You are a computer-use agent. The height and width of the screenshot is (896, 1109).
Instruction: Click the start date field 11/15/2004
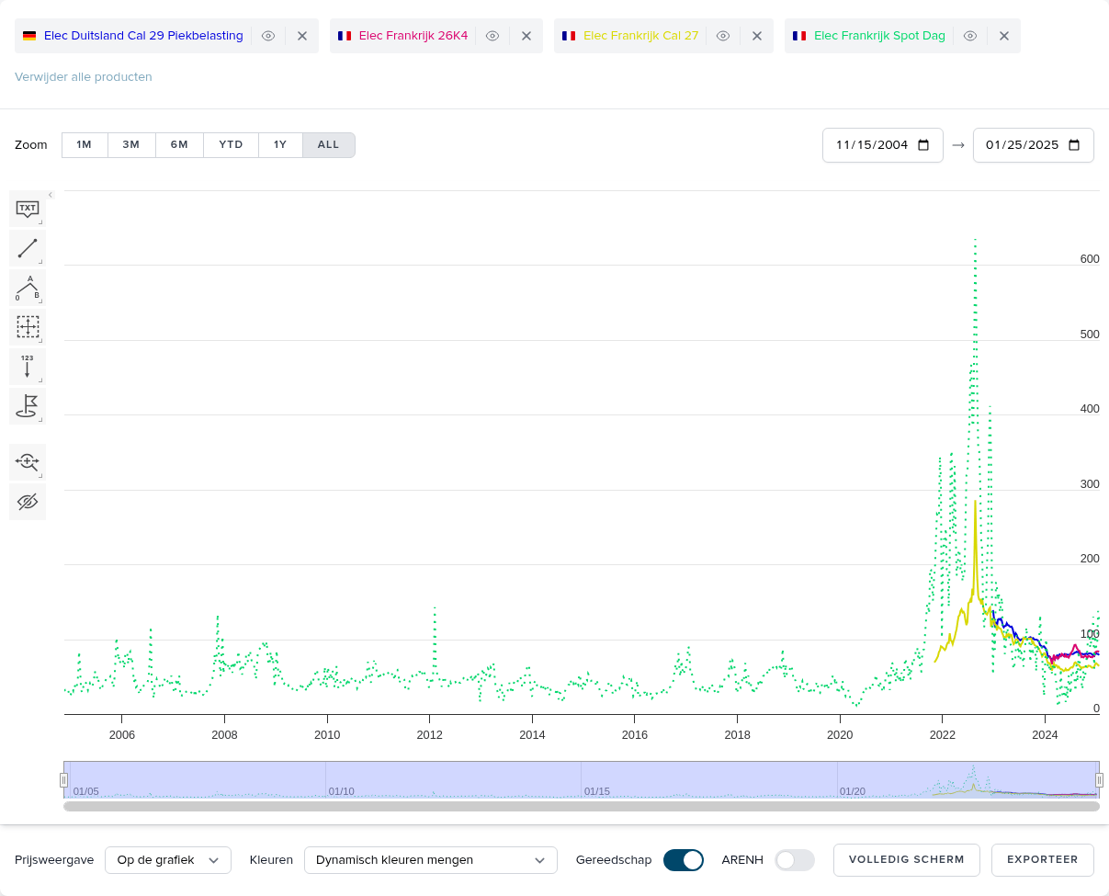(x=883, y=145)
